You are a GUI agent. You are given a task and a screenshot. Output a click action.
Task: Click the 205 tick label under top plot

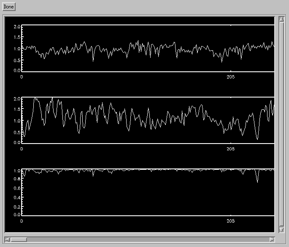coord(230,77)
